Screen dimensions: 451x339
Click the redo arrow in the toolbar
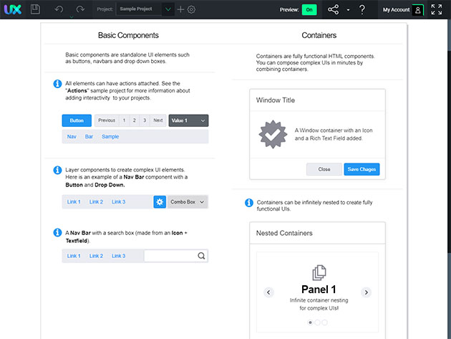(80, 10)
